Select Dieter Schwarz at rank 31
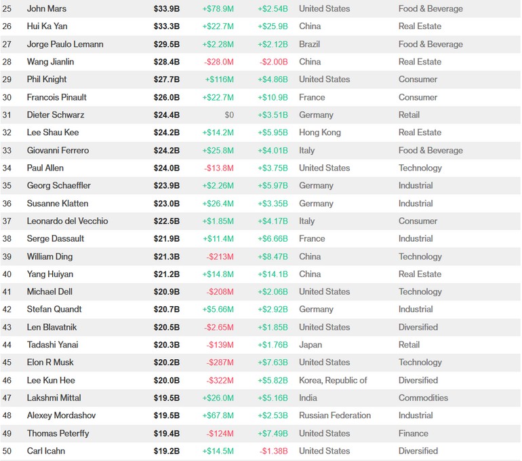Viewport: 522px width, 461px height. pos(56,115)
